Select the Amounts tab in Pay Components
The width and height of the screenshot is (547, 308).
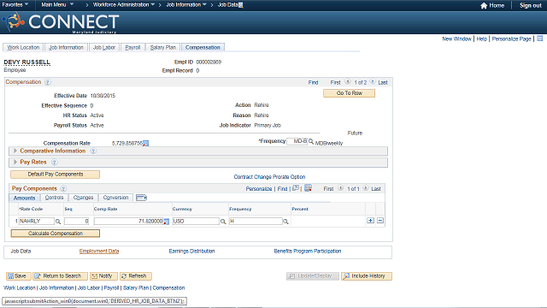point(24,198)
